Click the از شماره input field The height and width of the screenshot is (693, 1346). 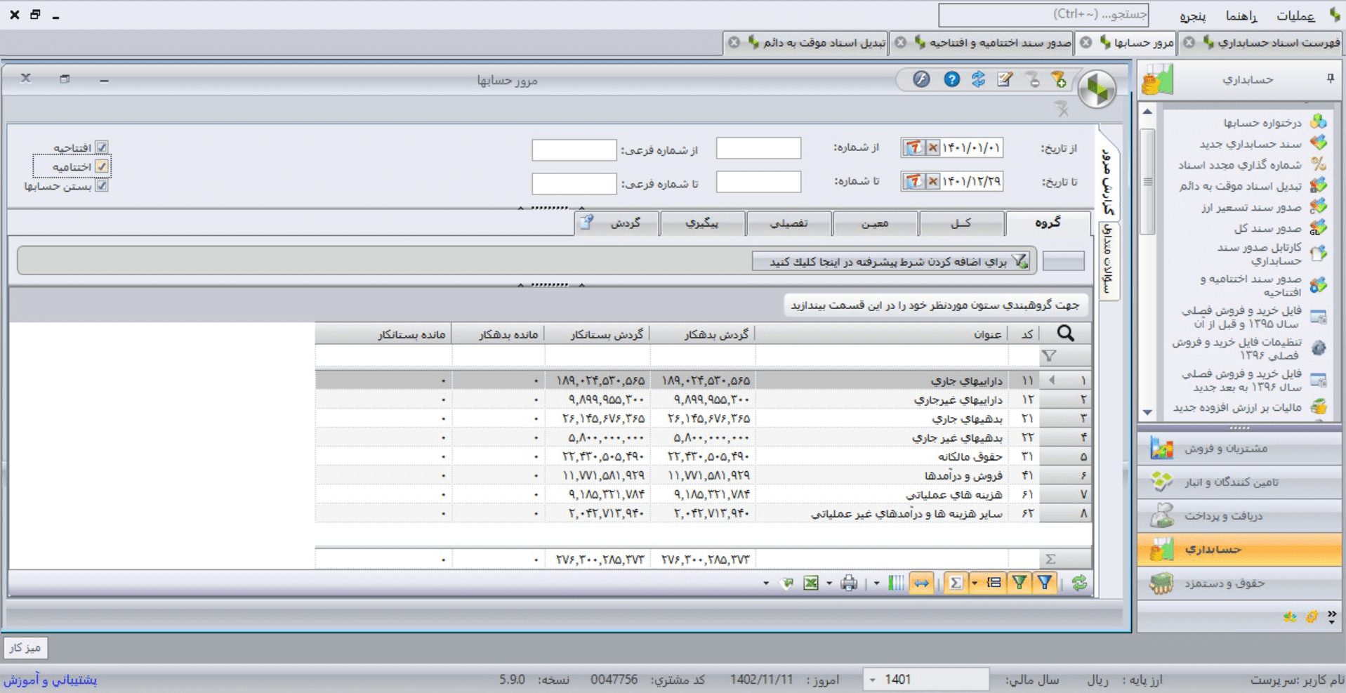[x=758, y=148]
